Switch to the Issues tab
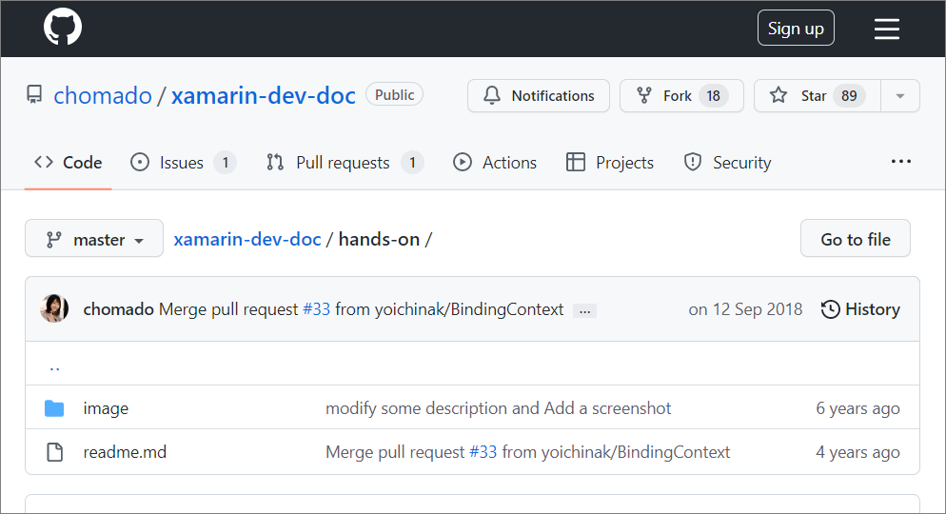The image size is (946, 514). point(182,163)
